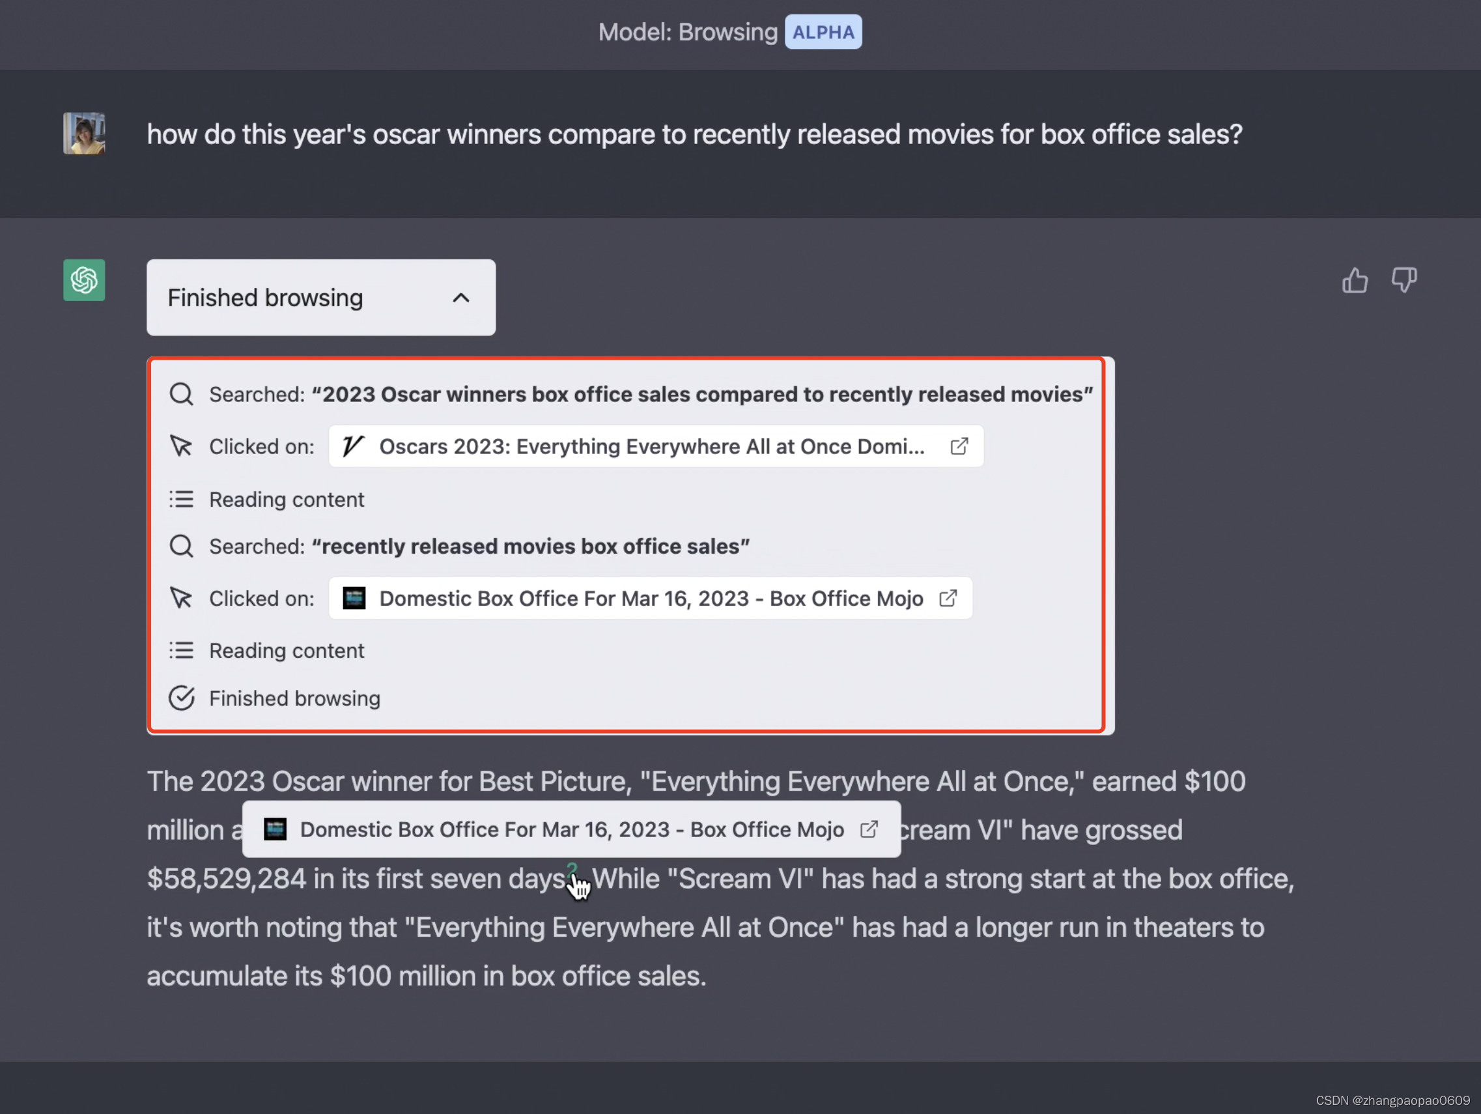Click external link icon beside Oscars 2023 result
The width and height of the screenshot is (1481, 1114).
click(x=959, y=446)
